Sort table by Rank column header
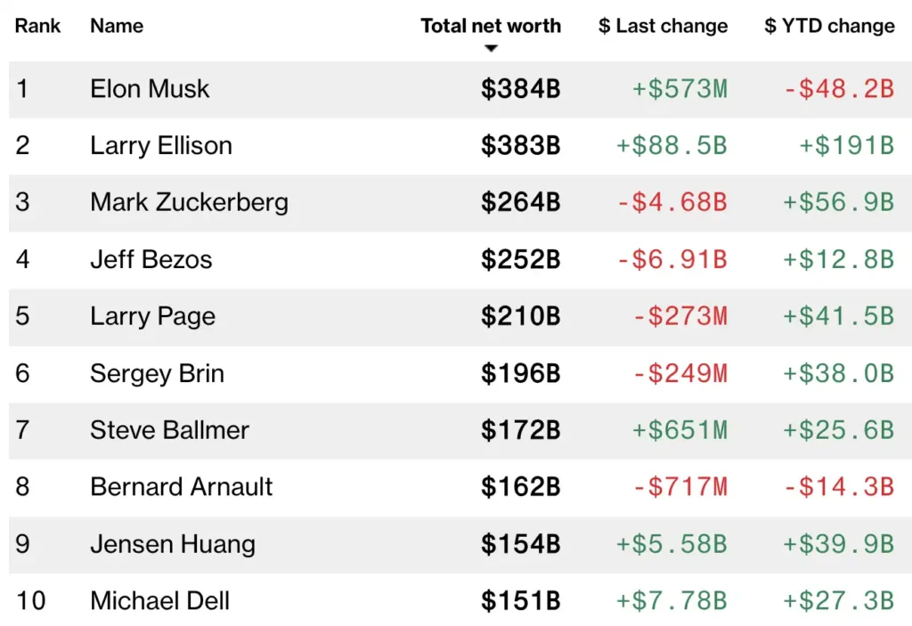 (38, 26)
